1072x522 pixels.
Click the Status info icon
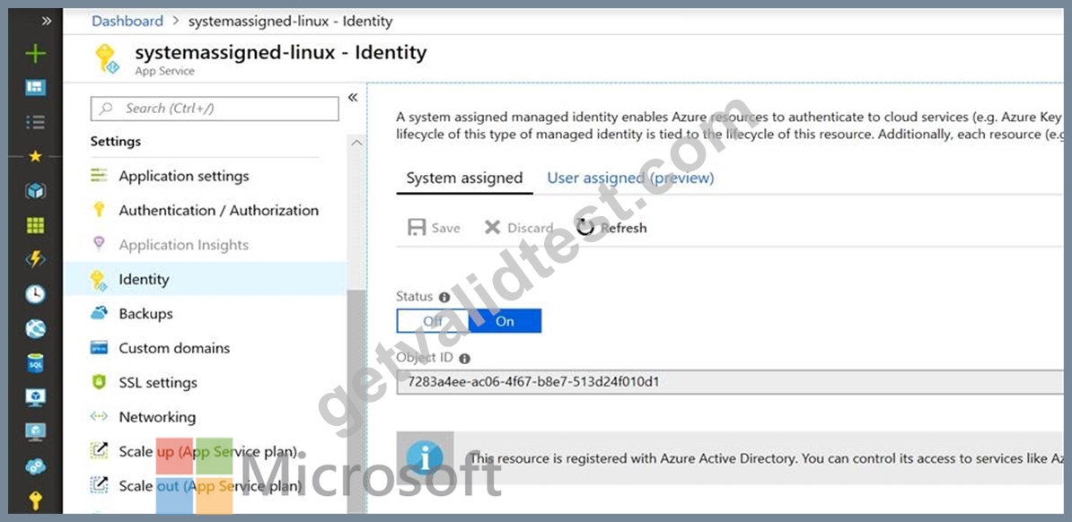[x=444, y=297]
